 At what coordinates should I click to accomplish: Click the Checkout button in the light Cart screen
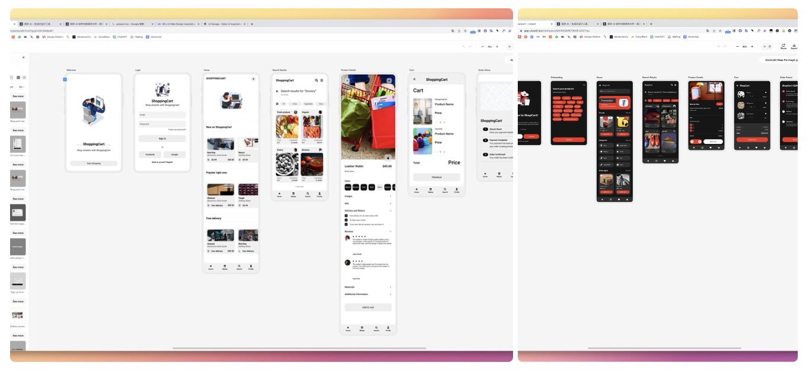coord(437,177)
